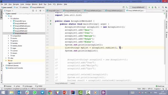Open the VCS menu

pyautogui.click(x=54, y=4)
